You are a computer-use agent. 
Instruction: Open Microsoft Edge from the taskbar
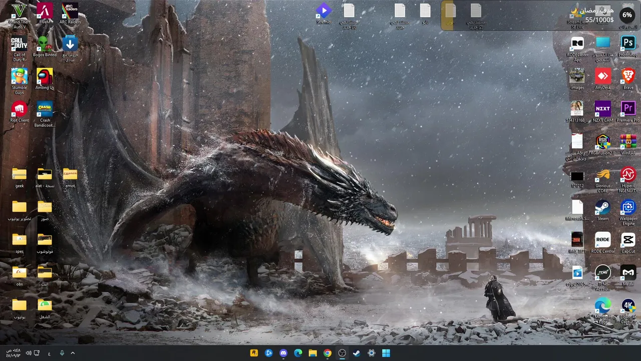298,353
